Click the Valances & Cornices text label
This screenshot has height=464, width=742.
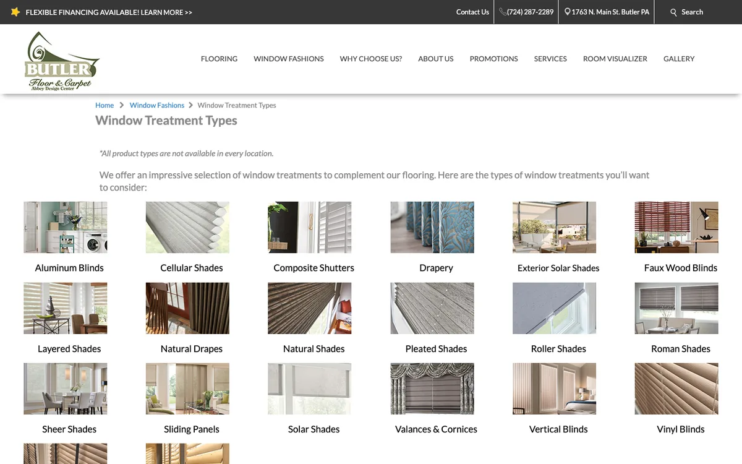(436, 429)
